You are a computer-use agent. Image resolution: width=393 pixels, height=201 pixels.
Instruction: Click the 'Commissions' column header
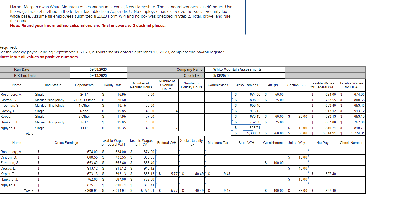coord(218,85)
